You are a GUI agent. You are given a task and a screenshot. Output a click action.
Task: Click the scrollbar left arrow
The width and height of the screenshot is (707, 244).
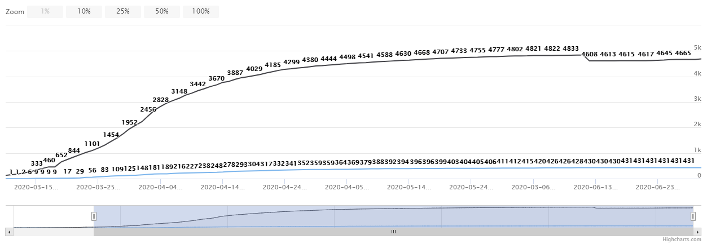pyautogui.click(x=8, y=231)
